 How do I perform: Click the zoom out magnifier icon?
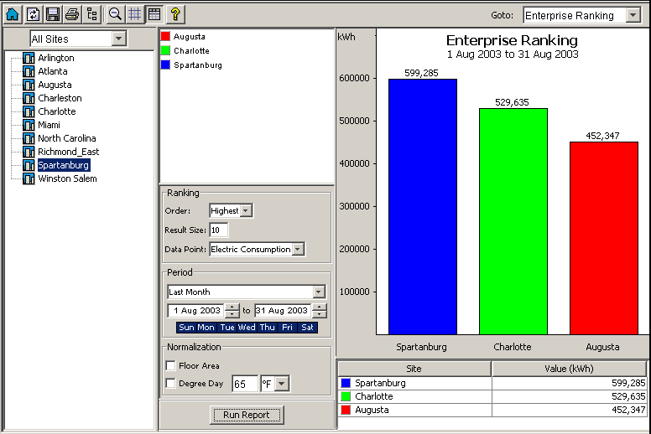(x=116, y=14)
